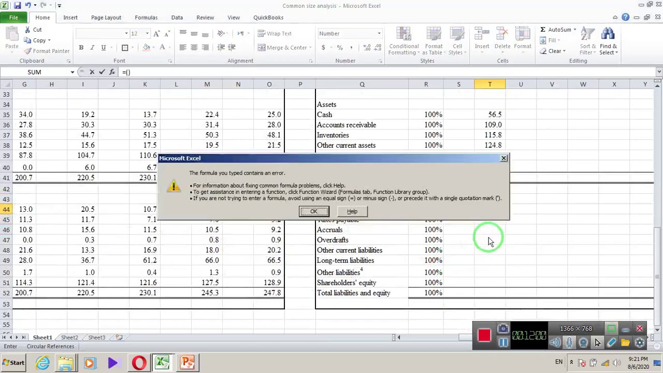This screenshot has width=663, height=373.
Task: Click the Font Color letter A
Action: 162,48
